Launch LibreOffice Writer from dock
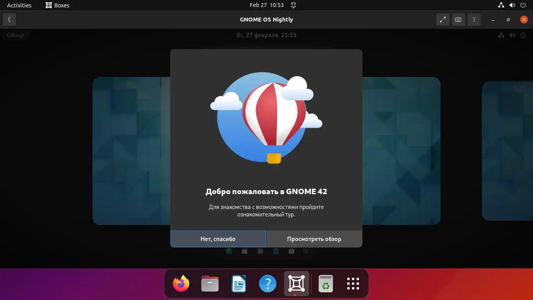Viewport: 533px width, 300px height. (239, 284)
